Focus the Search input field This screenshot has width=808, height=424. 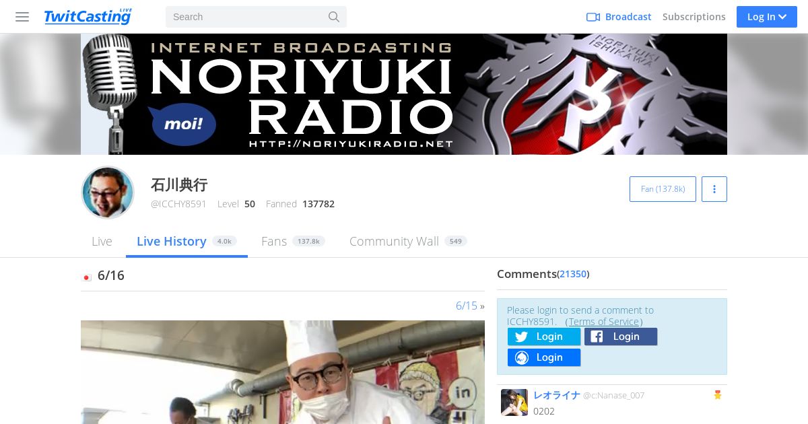coord(256,17)
